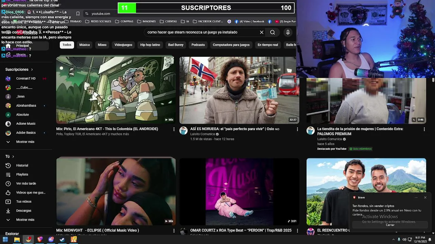Open the TRABAJO bookmarks folder
Viewport: 435px width, 244px height.
pyautogui.click(x=73, y=21)
